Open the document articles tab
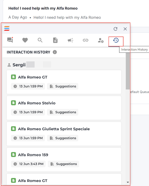149x186 pixels. (55, 40)
